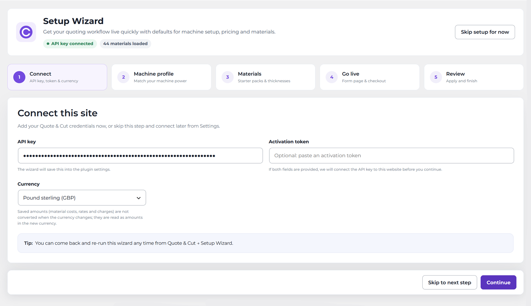The width and height of the screenshot is (531, 306).
Task: Click the Connect this site heading
Action: click(x=57, y=113)
